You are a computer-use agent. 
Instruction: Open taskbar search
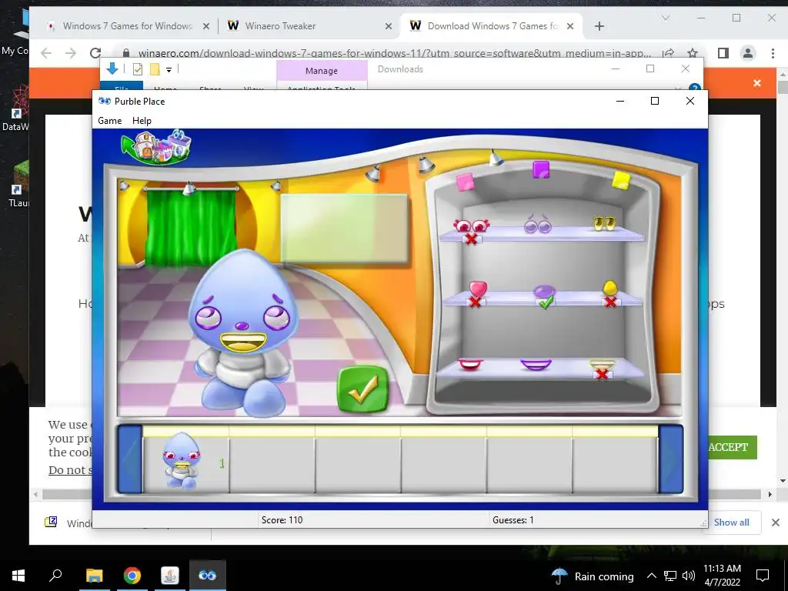55,576
